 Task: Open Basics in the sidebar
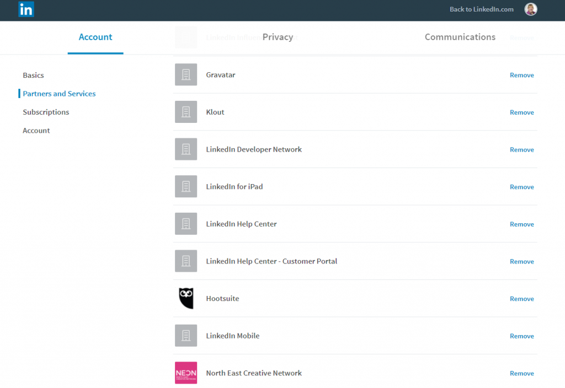[34, 75]
